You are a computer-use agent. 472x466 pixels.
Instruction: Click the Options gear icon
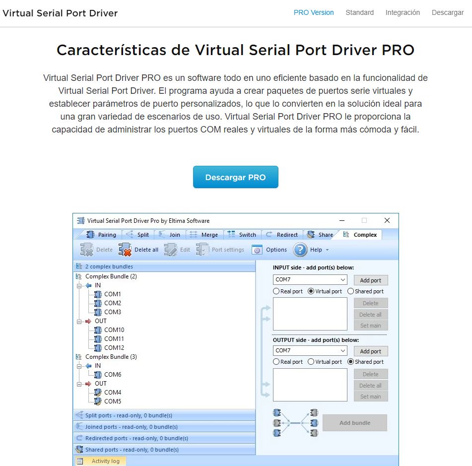click(257, 250)
